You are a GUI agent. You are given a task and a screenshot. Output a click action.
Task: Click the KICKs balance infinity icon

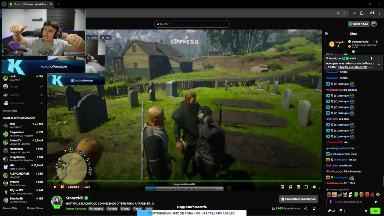pos(331,211)
